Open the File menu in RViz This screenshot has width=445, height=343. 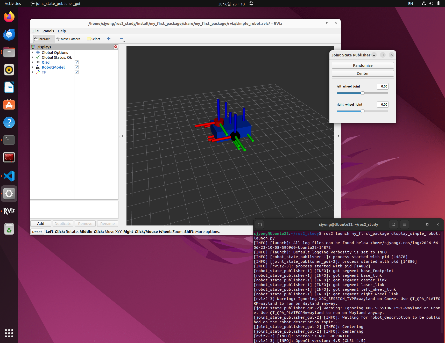point(36,31)
